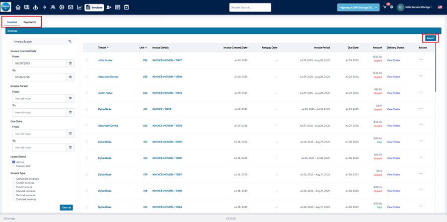This screenshot has width=447, height=222.
Task: Open calendar for Invoice Created From date
Action: click(x=70, y=63)
